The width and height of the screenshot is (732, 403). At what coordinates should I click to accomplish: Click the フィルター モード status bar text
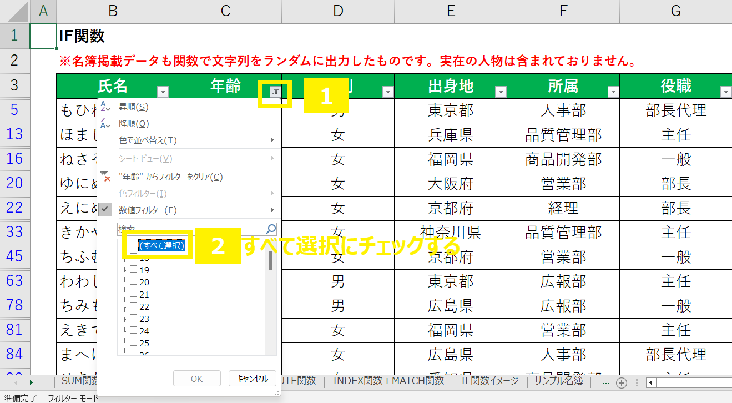tap(73, 398)
